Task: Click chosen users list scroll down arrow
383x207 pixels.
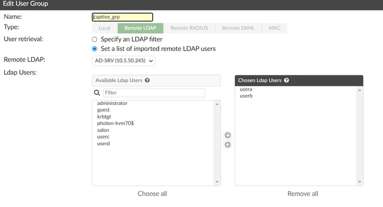Action: (359, 182)
